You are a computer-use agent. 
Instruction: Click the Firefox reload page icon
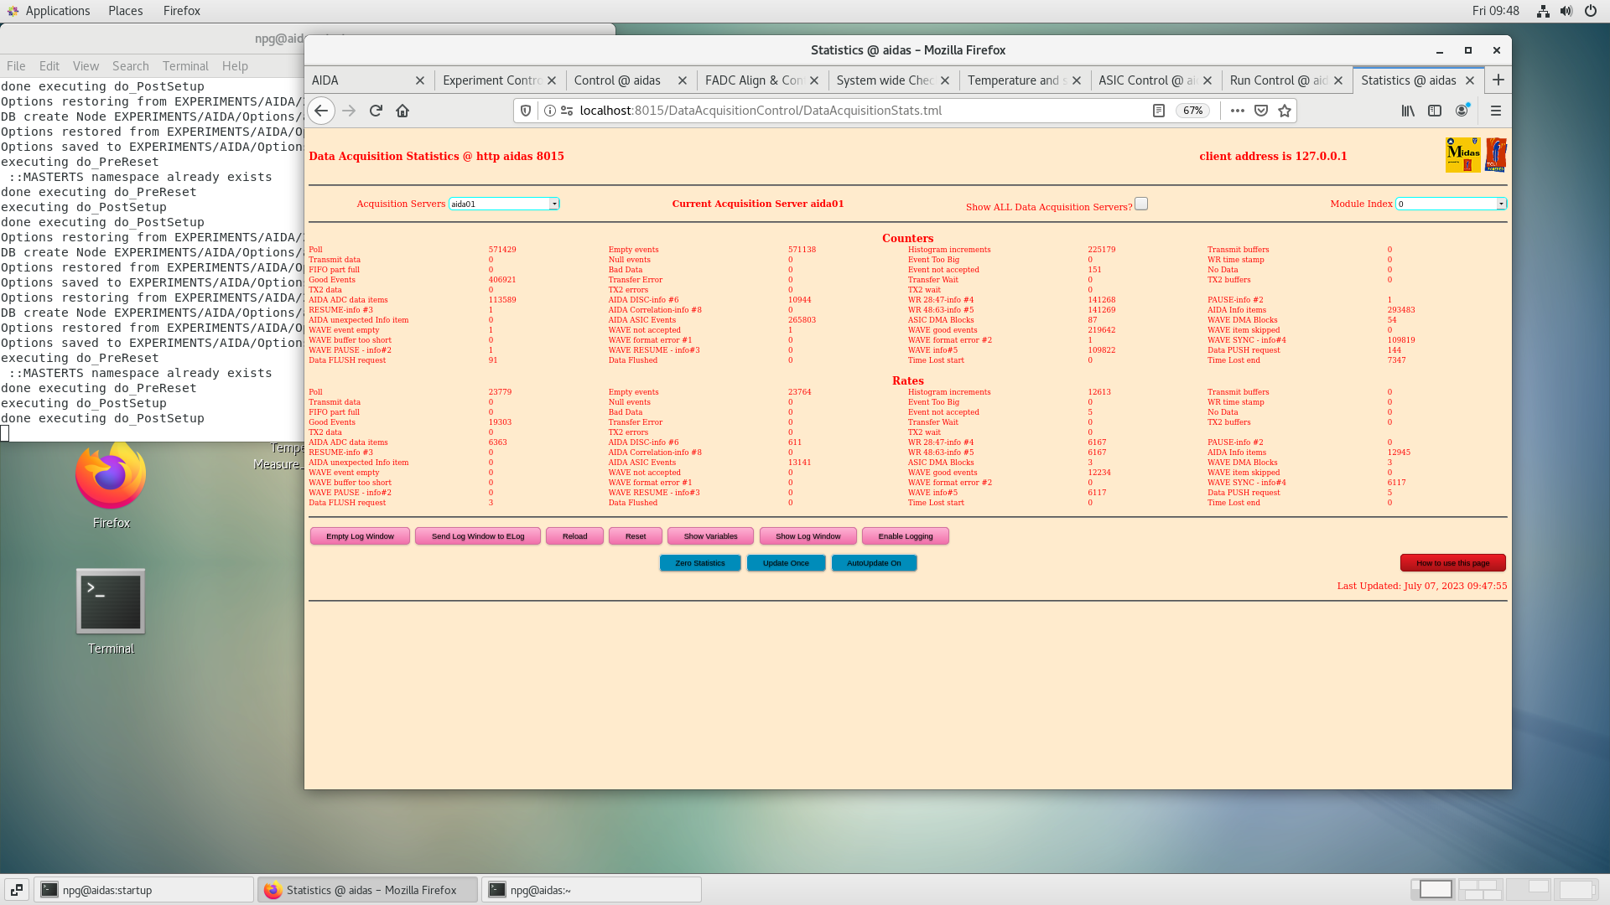pos(376,111)
